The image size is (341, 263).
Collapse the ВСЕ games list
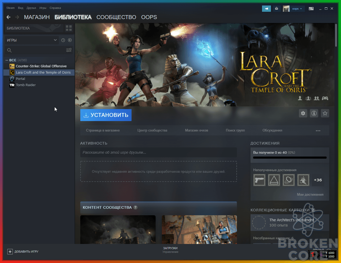pyautogui.click(x=7, y=60)
